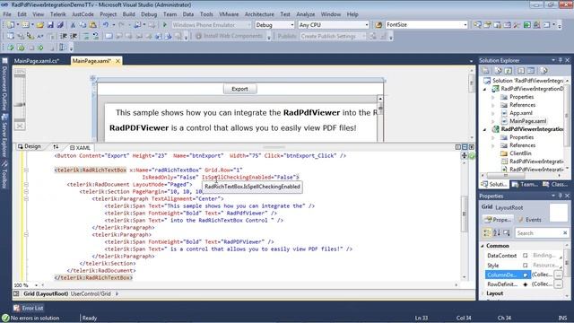Click the Refresh icon in Solution Explorer toolbar
The image size is (574, 323).
(509, 71)
